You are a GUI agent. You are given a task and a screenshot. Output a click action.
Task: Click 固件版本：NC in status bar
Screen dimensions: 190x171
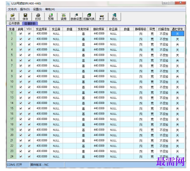(x=39, y=165)
